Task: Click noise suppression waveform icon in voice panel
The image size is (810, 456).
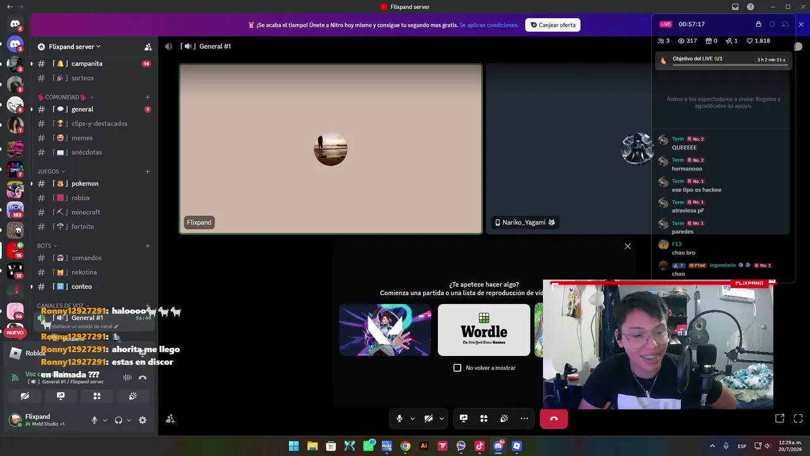Action: pos(127,377)
